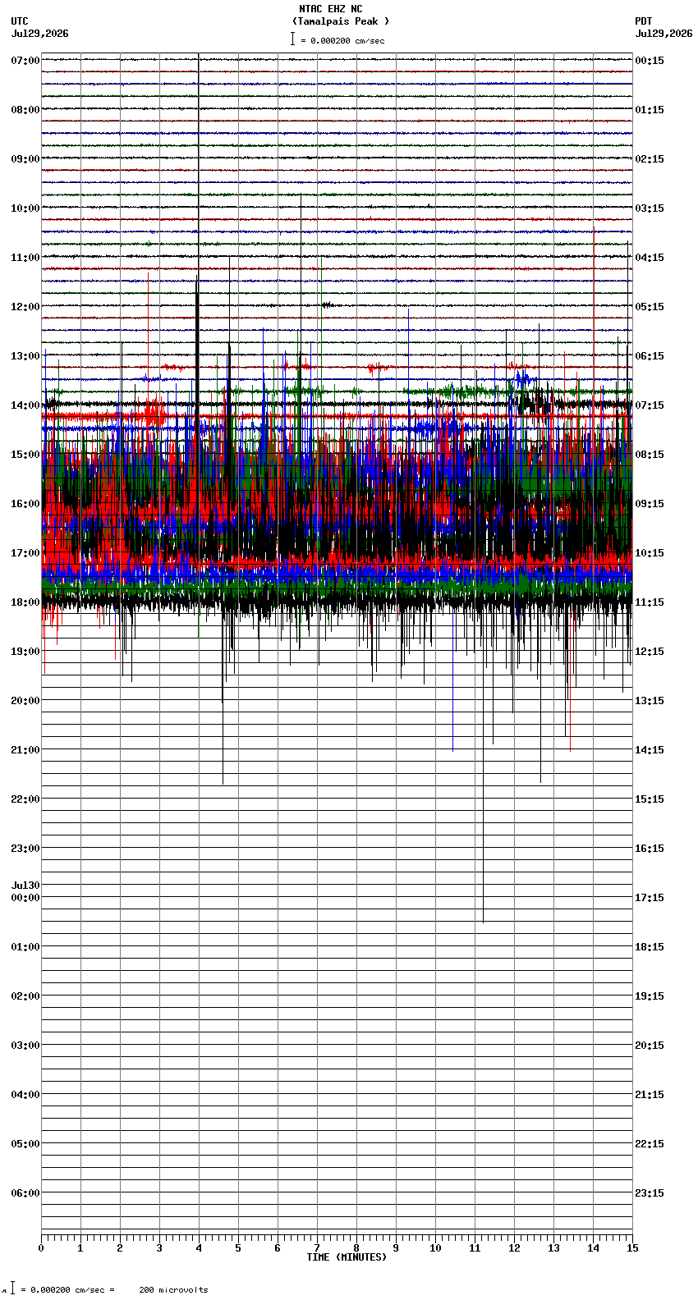Click the PDT header label

point(644,21)
